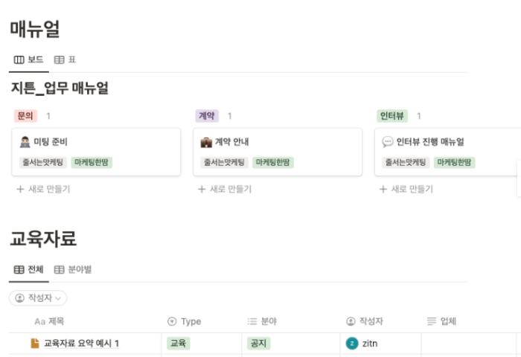Image resolution: width=521 pixels, height=357 pixels.
Task: Open the 교육자료 요약 예시 1 page
Action: 82,343
